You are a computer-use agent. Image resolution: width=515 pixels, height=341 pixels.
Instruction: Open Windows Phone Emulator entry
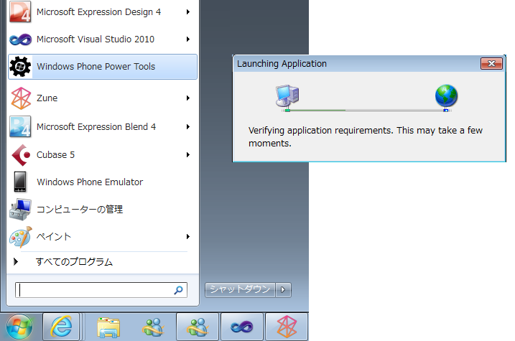[103, 182]
